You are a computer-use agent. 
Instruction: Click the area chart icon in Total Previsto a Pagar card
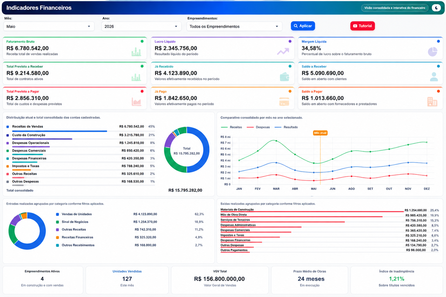(136, 102)
